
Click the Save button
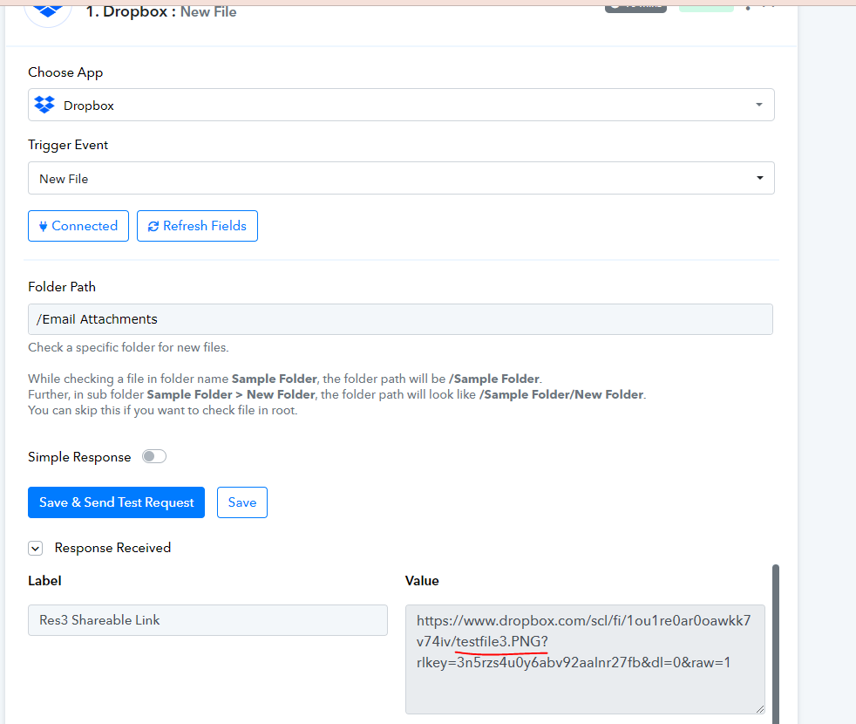(241, 502)
